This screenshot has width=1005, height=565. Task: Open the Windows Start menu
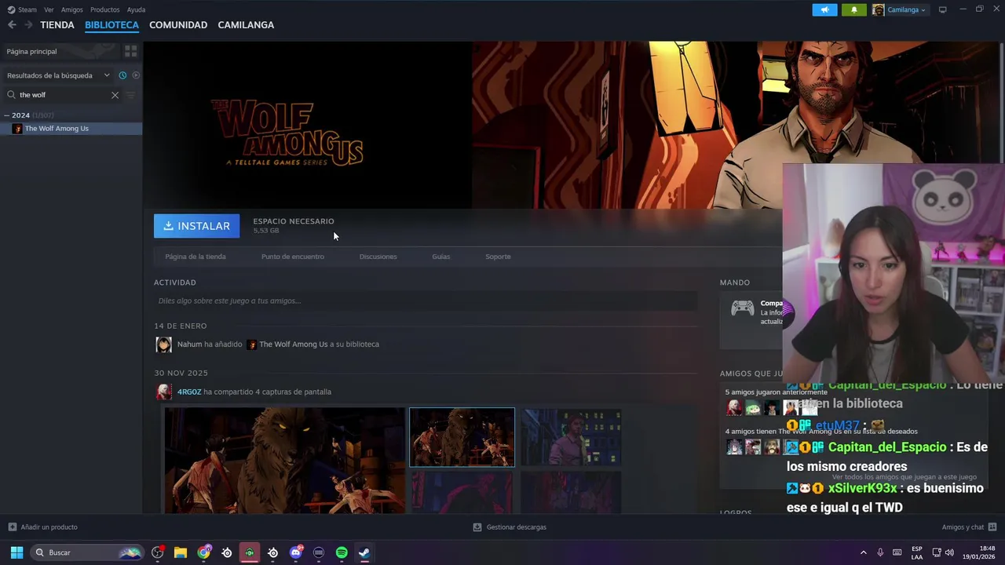pyautogui.click(x=16, y=552)
